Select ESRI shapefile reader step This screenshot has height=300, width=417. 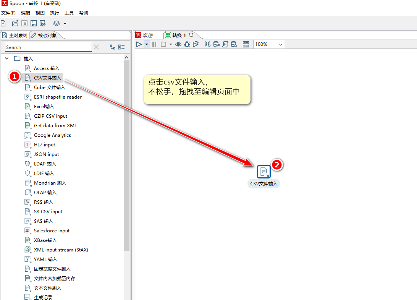click(x=53, y=97)
